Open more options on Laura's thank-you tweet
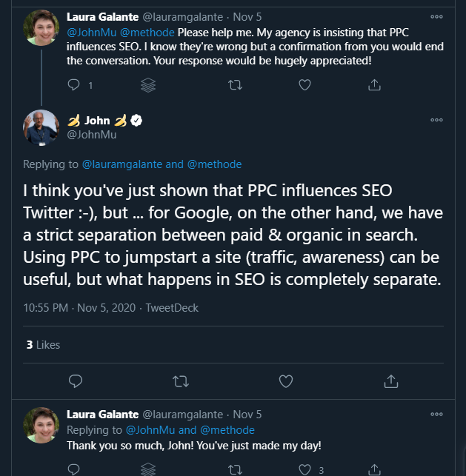Viewport: 466px width, 476px height. point(437,414)
